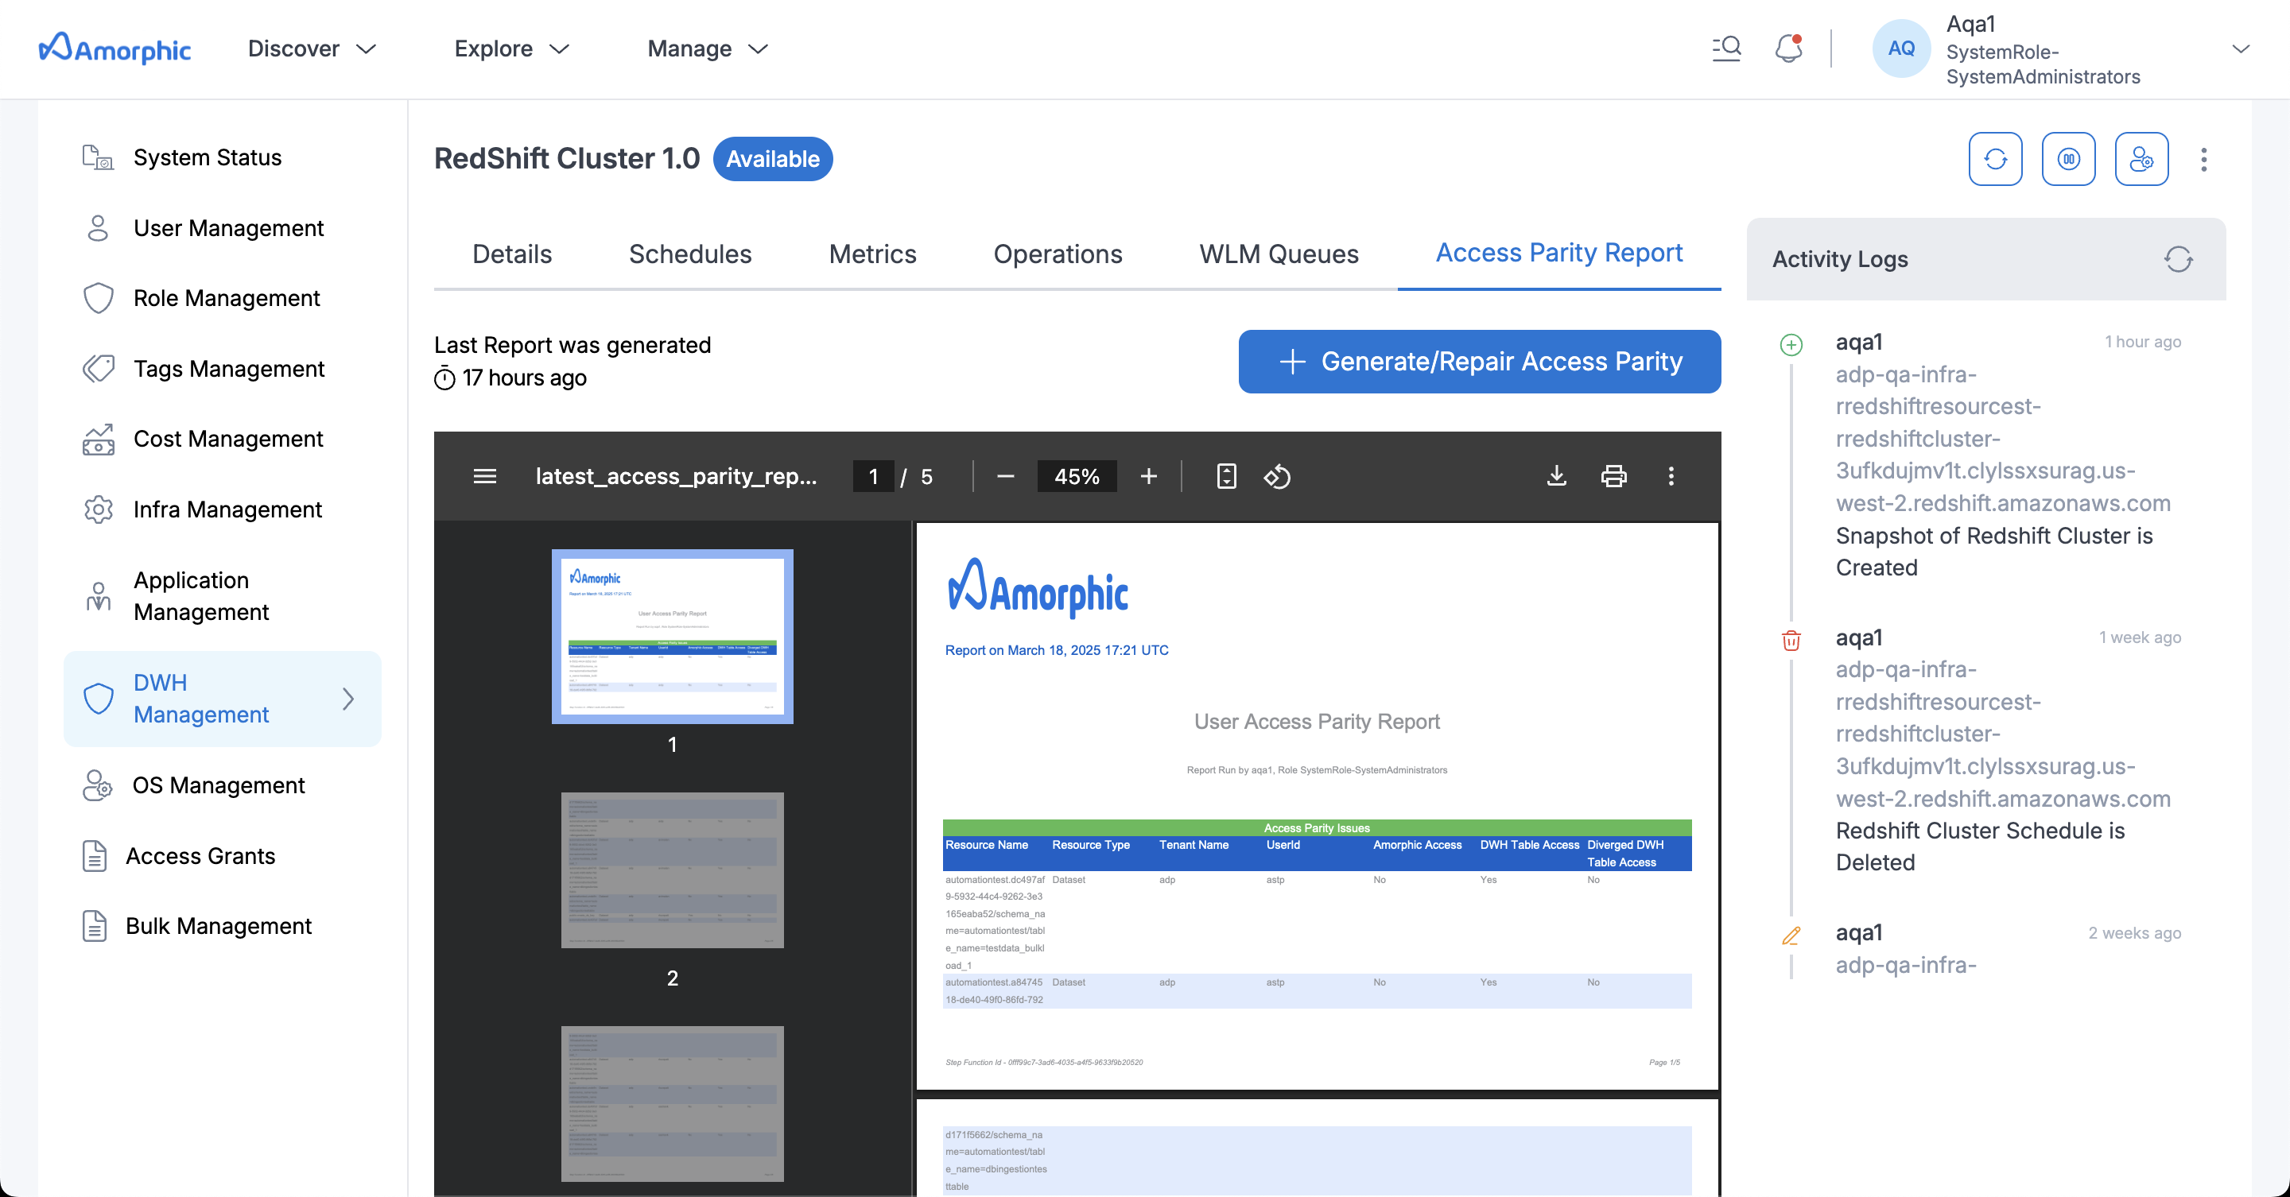Click the 'latest_access_parity_rep...' file name
2290x1197 pixels.
pyautogui.click(x=676, y=476)
